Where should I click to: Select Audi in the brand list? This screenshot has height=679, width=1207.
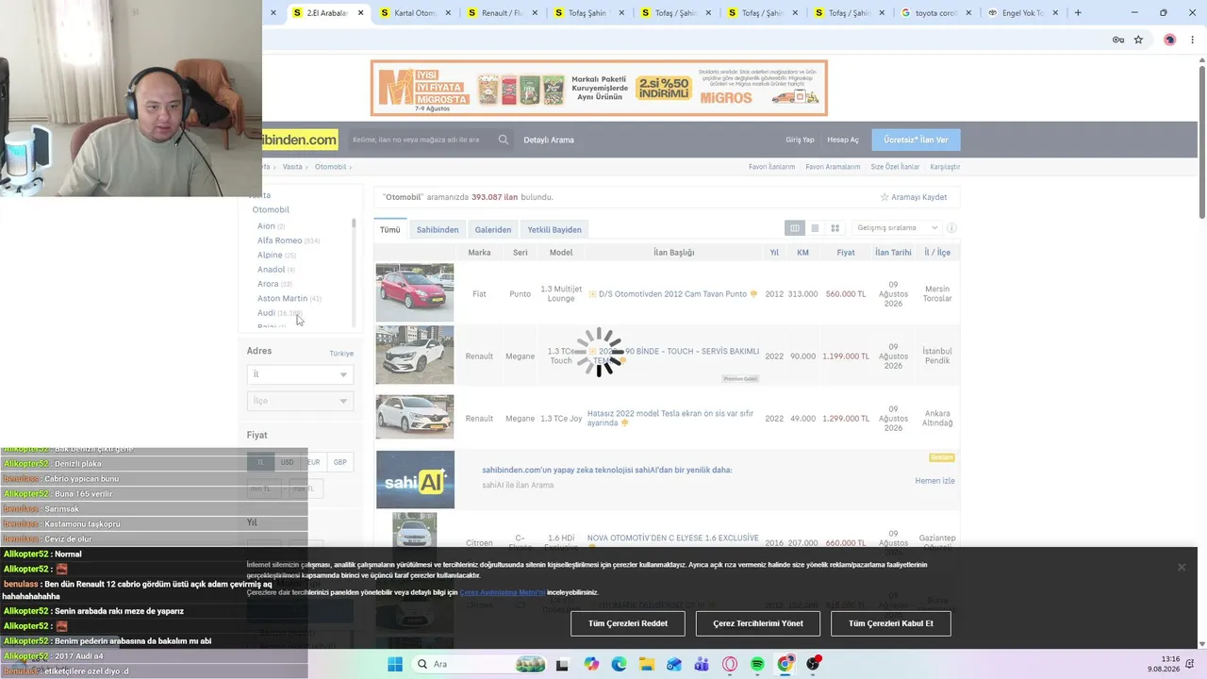pyautogui.click(x=267, y=312)
